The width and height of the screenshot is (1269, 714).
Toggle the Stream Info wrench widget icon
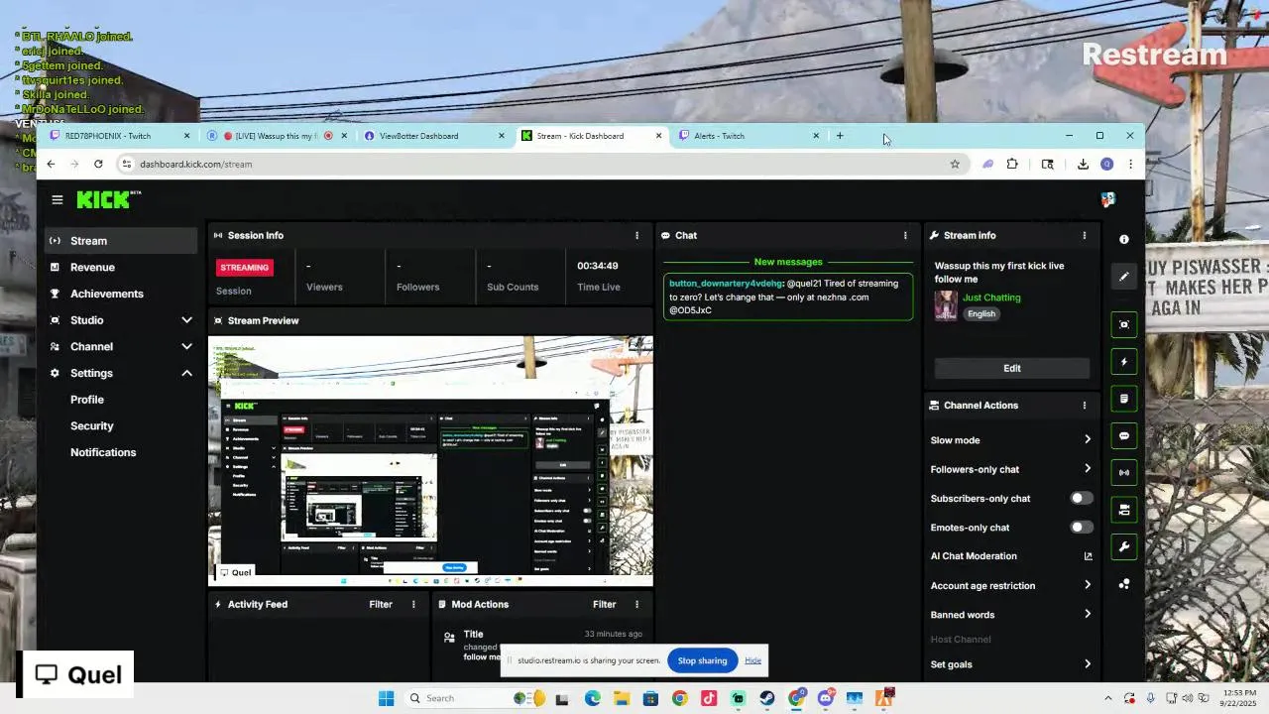[1124, 546]
